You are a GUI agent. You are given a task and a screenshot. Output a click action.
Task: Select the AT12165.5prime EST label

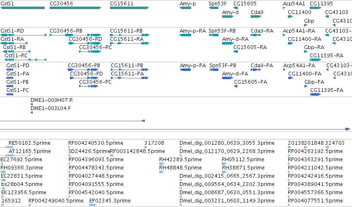[30, 151]
